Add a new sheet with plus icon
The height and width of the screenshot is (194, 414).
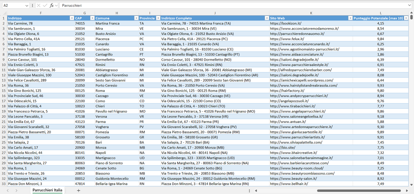[79, 190]
